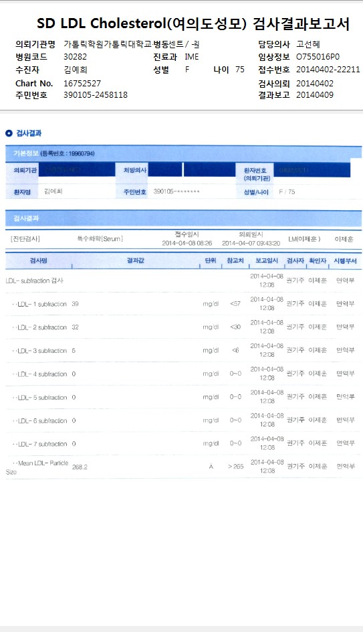The height and width of the screenshot is (632, 363).
Task: Click the 시행부서 column header
Action: (x=345, y=261)
